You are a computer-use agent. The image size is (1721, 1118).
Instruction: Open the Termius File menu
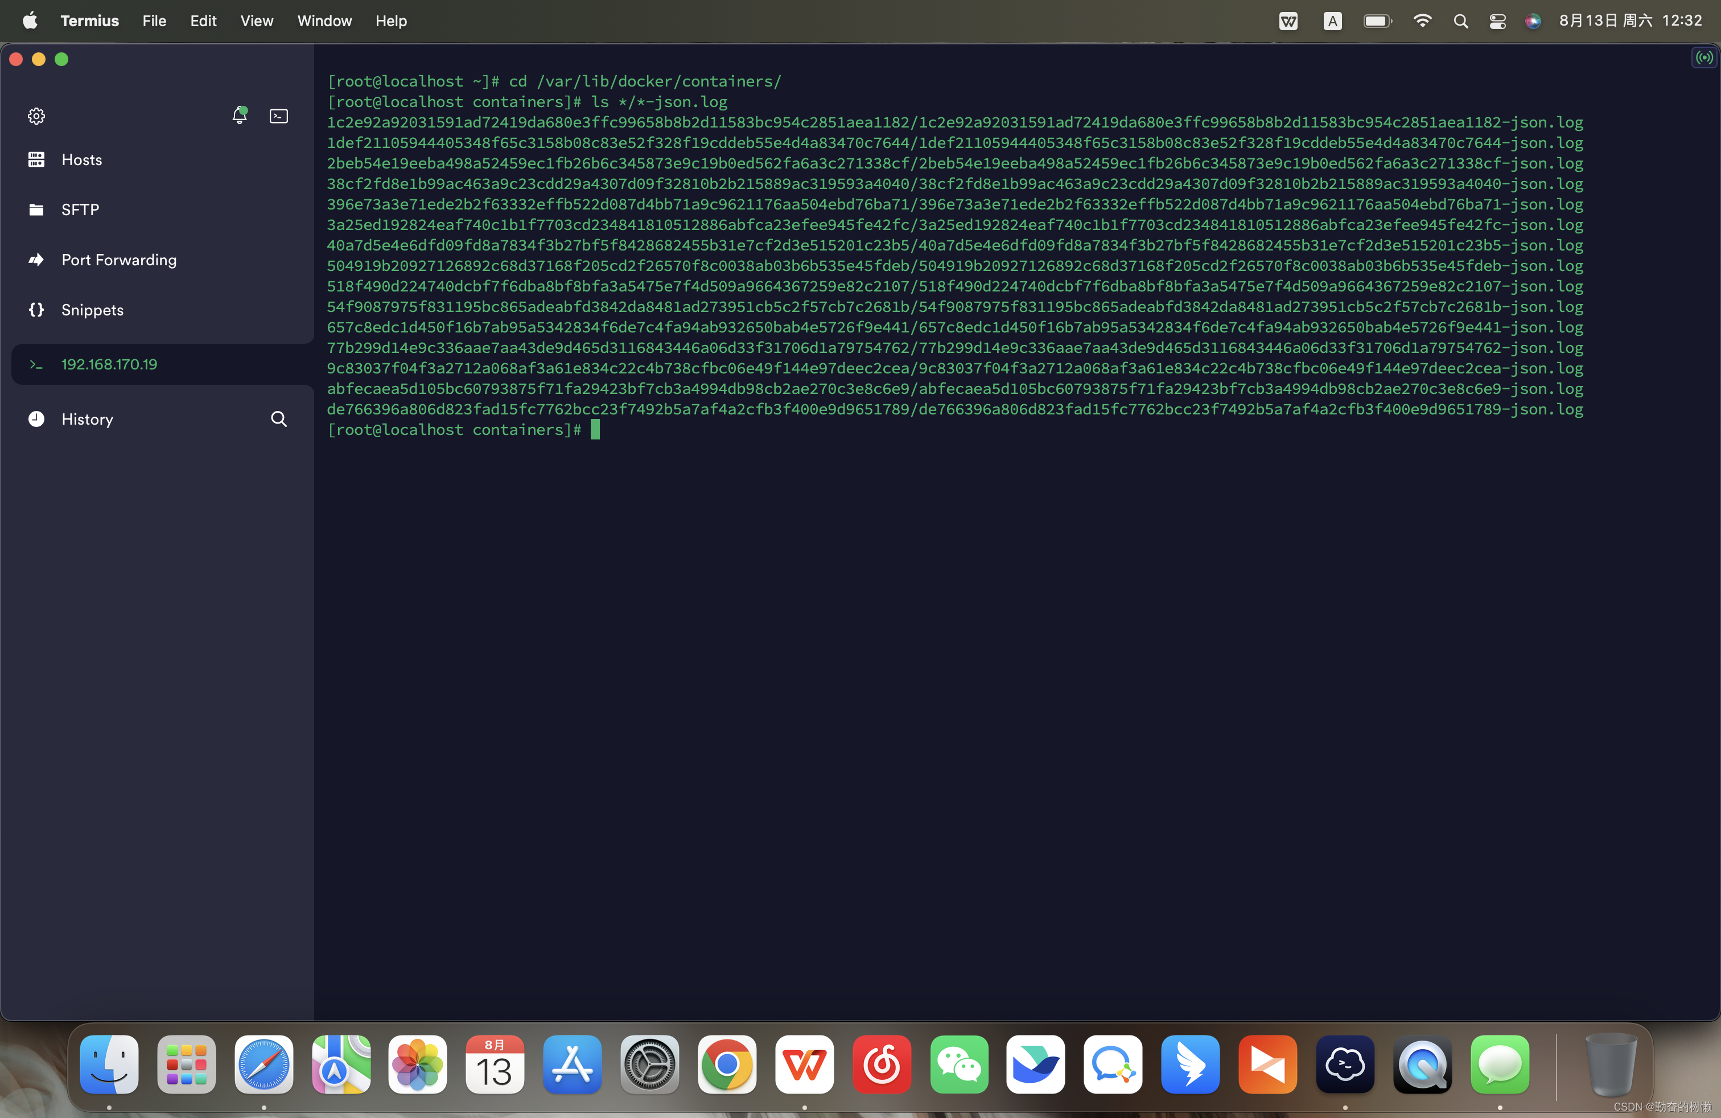[x=152, y=20]
